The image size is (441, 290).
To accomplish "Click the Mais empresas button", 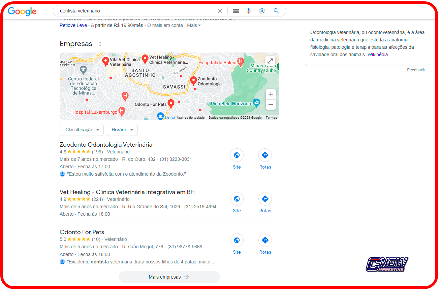I will tap(169, 277).
